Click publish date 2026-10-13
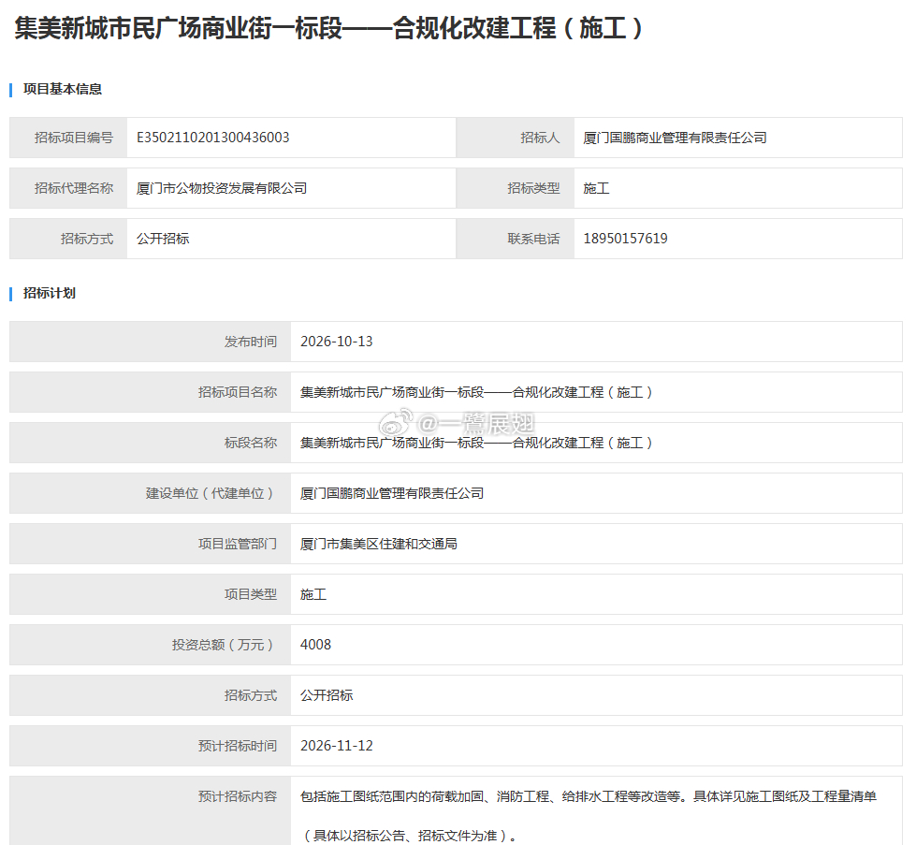The height and width of the screenshot is (845, 916). [x=337, y=342]
